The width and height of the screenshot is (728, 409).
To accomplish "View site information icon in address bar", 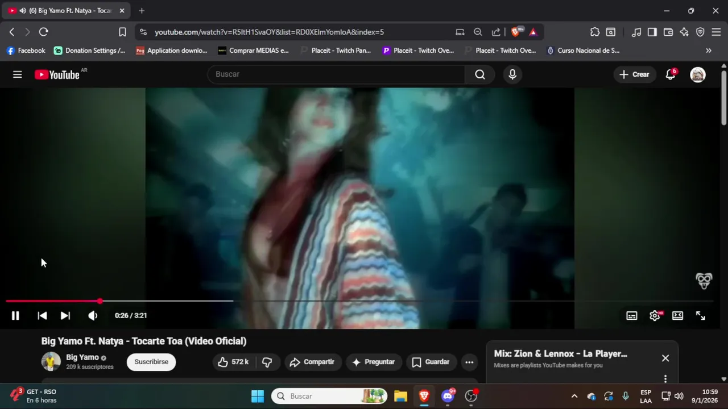I will click(x=143, y=32).
